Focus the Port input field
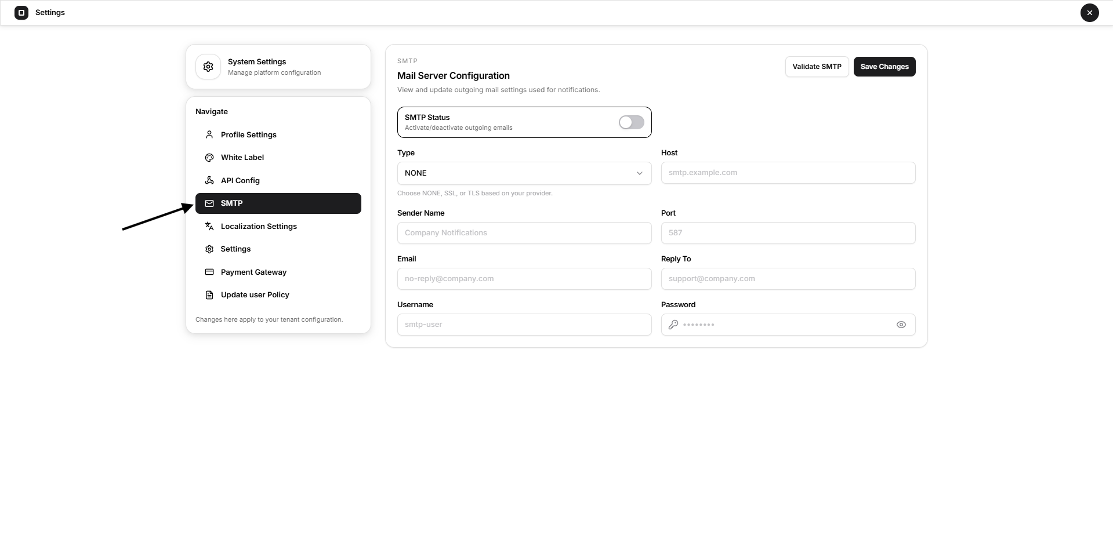 click(x=788, y=233)
